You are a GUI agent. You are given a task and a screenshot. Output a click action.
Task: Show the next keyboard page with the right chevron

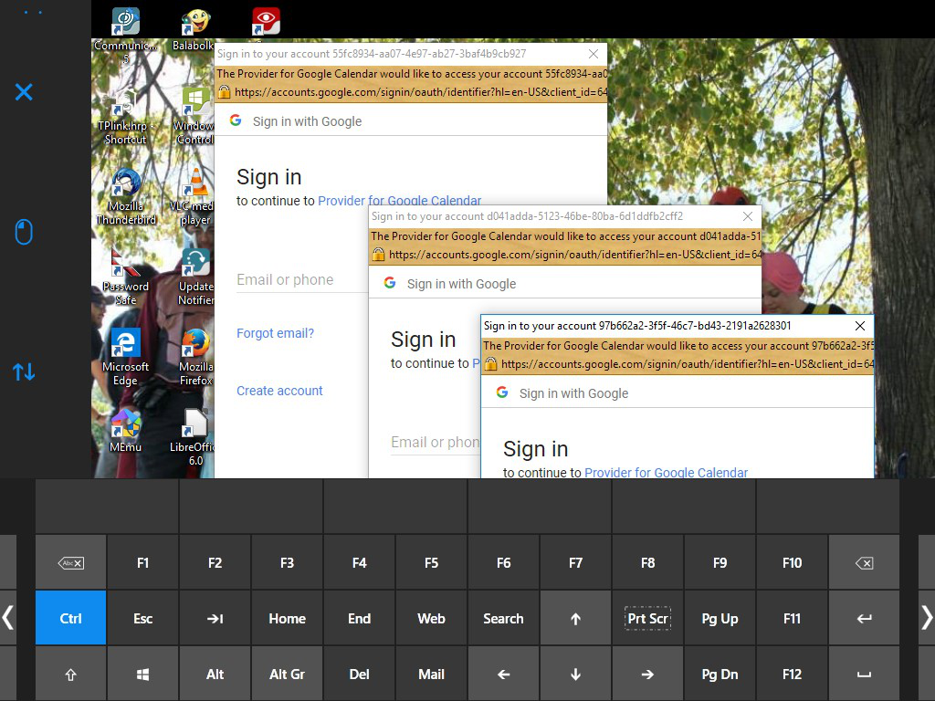coord(927,618)
